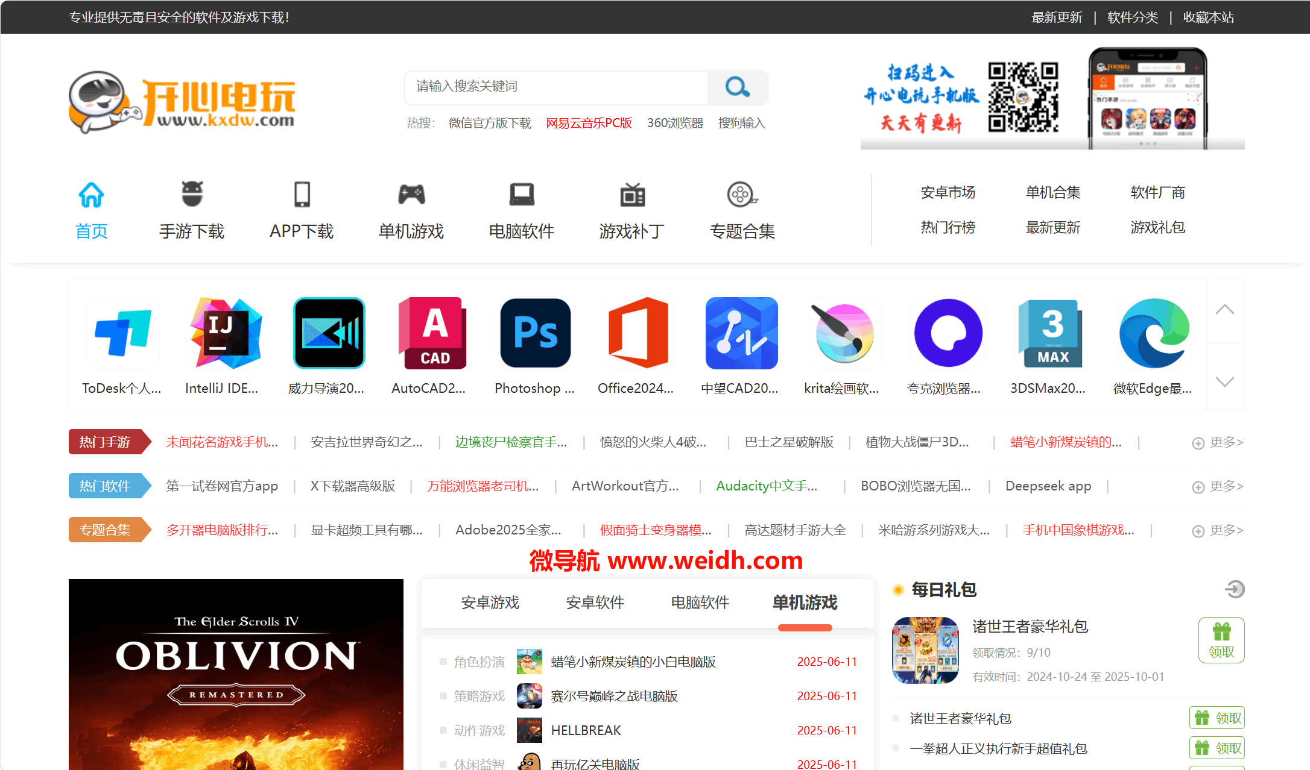Click 软件分类 in top bar

(1133, 17)
